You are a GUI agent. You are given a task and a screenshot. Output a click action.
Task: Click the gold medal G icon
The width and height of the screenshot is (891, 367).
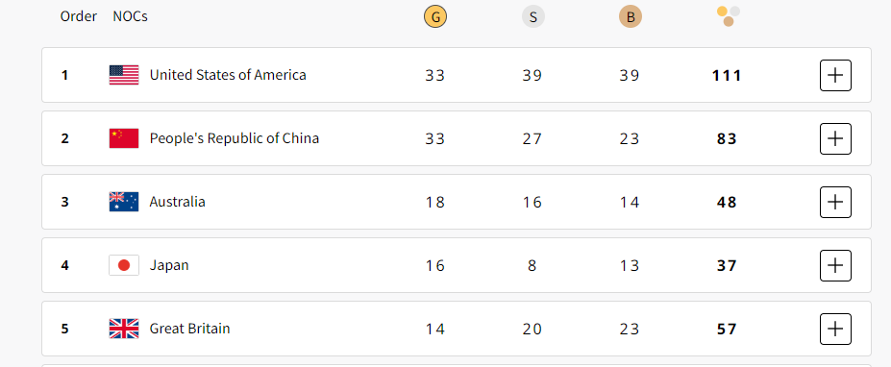tap(435, 17)
